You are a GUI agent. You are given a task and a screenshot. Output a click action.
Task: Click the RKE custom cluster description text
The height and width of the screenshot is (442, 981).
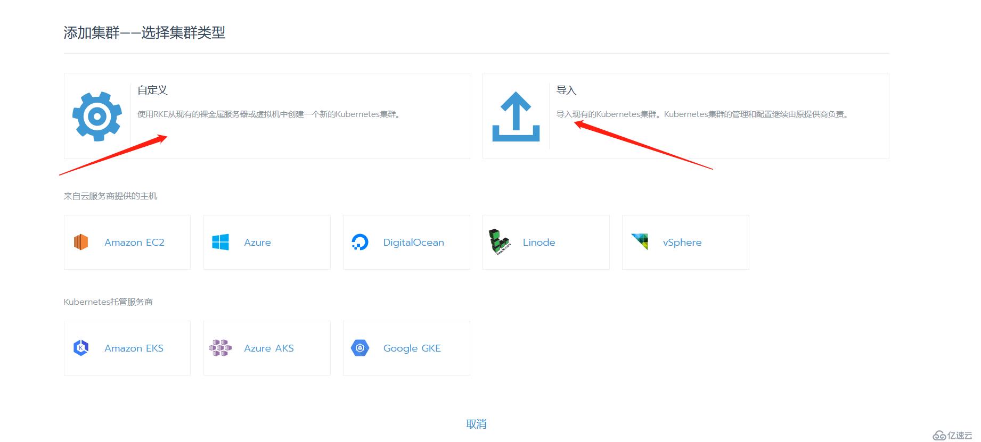pyautogui.click(x=269, y=114)
